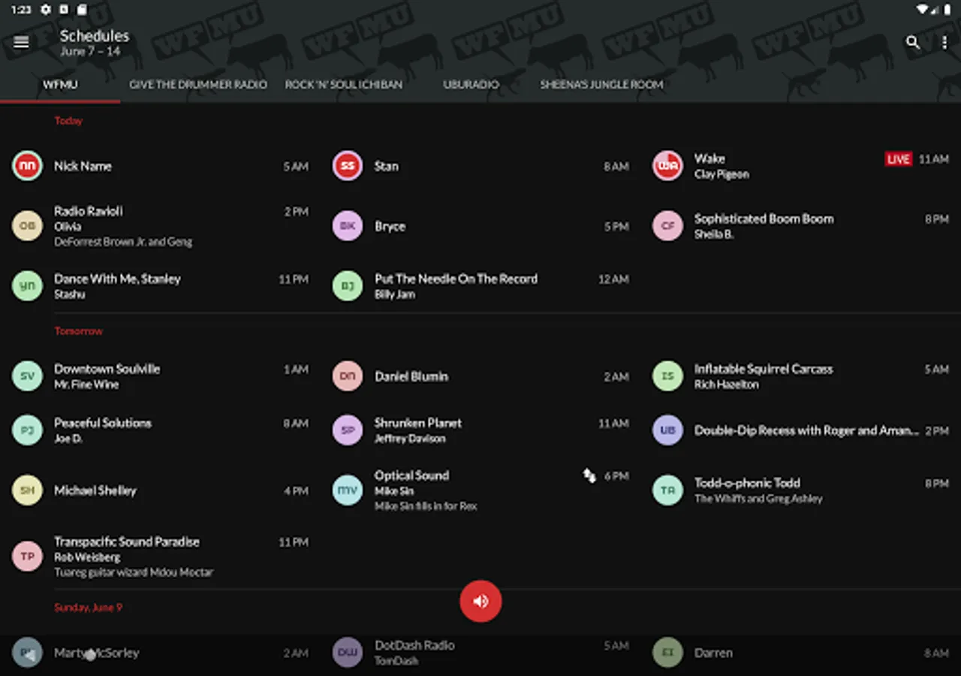Select the Todd-o-phonic Todd title
This screenshot has width=961, height=676.
pos(747,483)
